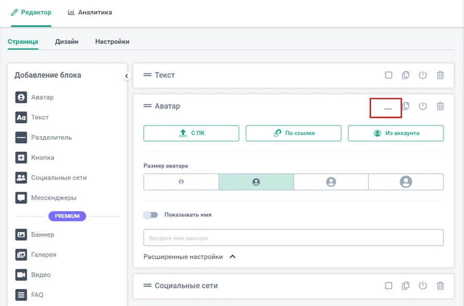Switch to the Аналитика tab
Viewport: 464px width, 306px height.
(90, 12)
